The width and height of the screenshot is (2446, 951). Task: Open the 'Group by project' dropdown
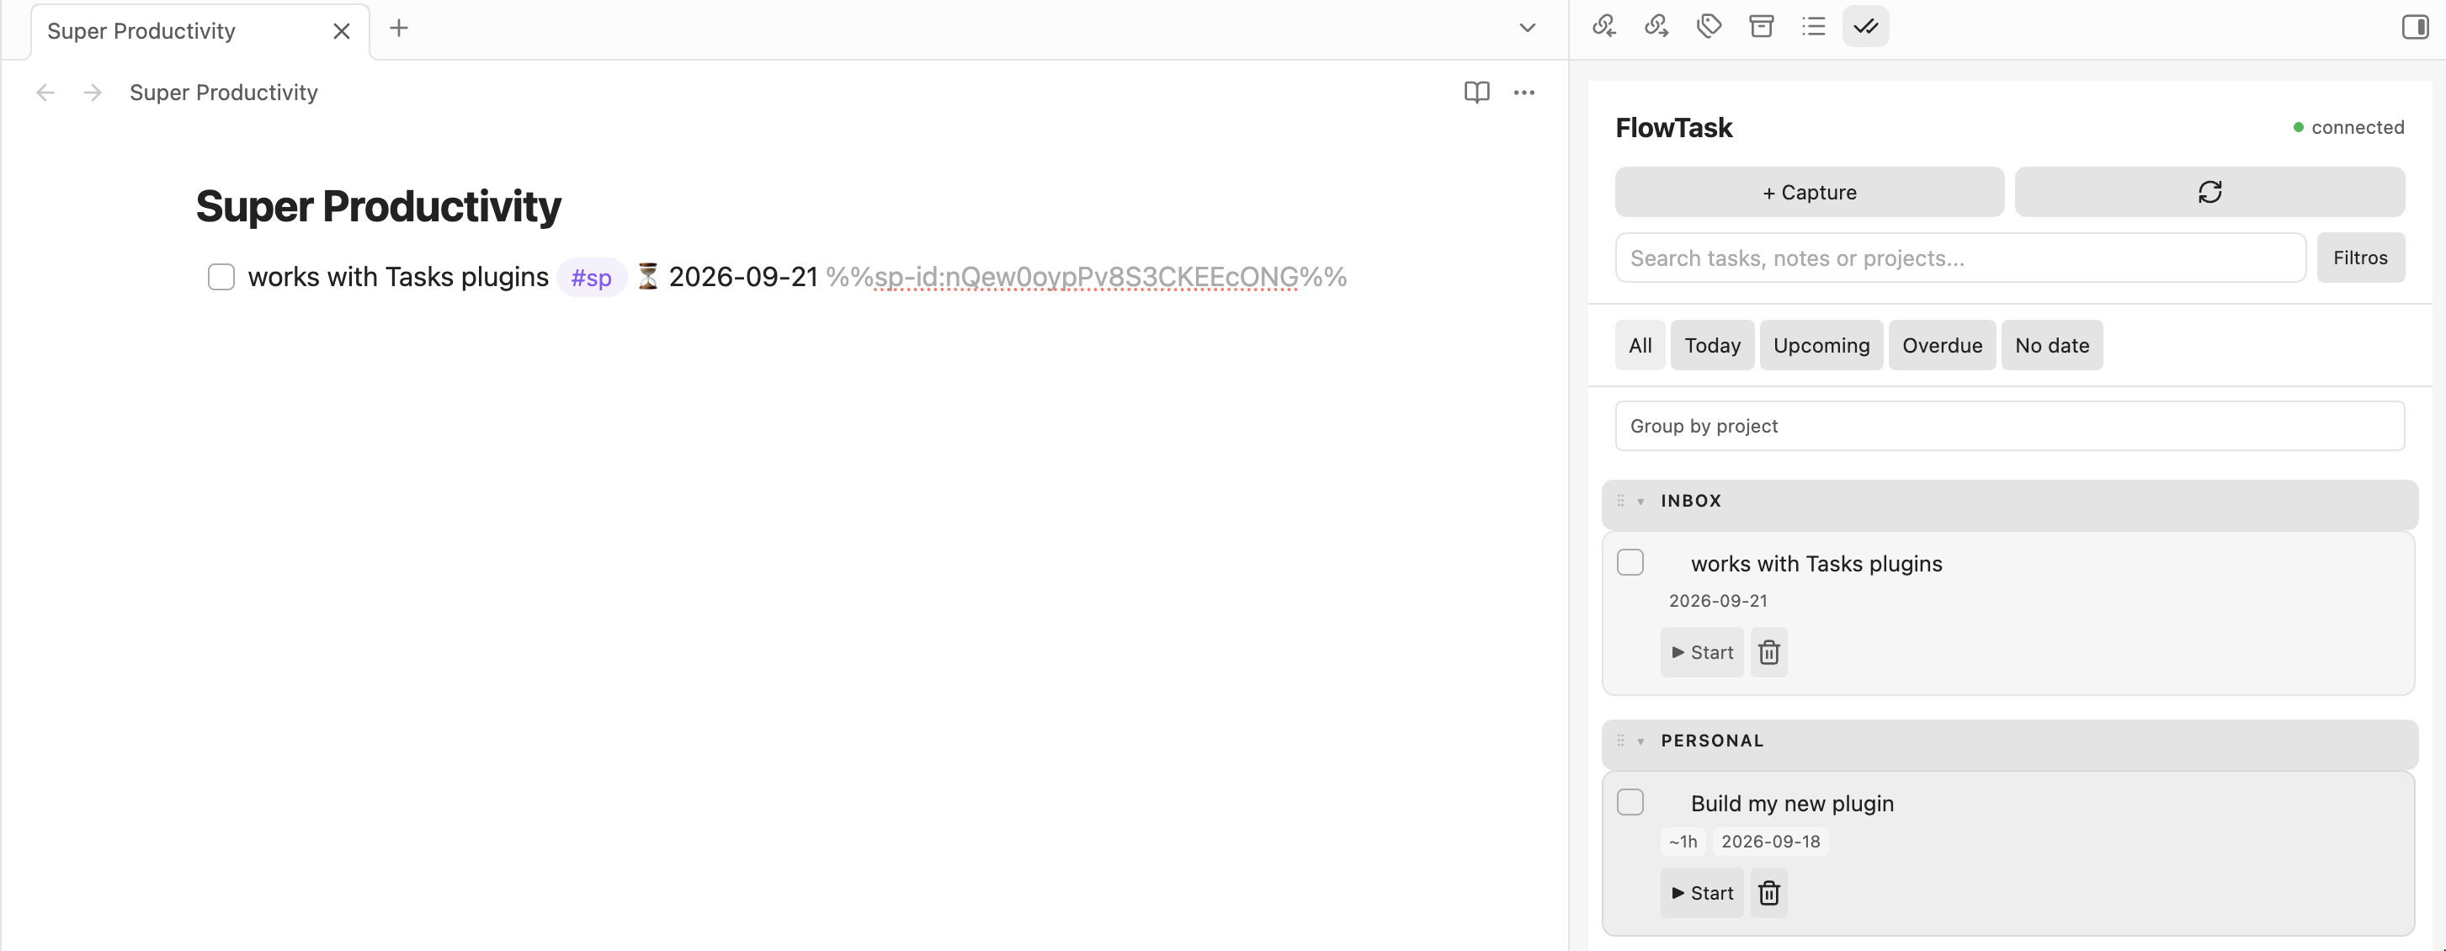click(x=2009, y=426)
